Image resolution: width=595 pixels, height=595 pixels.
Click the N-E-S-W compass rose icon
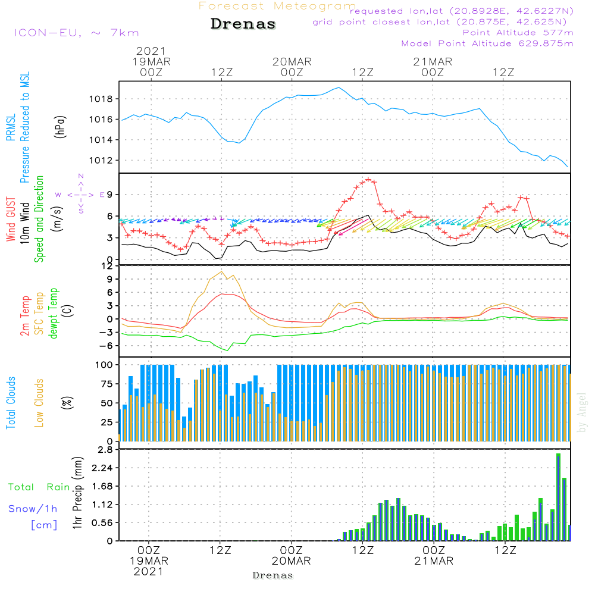(x=80, y=195)
